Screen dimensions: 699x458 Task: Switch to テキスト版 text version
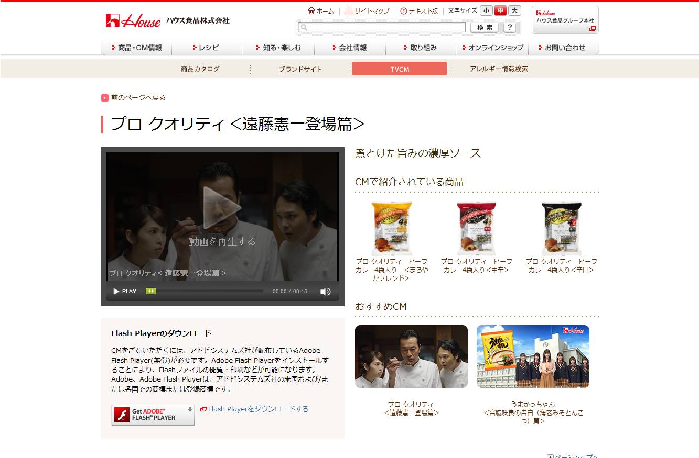[419, 10]
